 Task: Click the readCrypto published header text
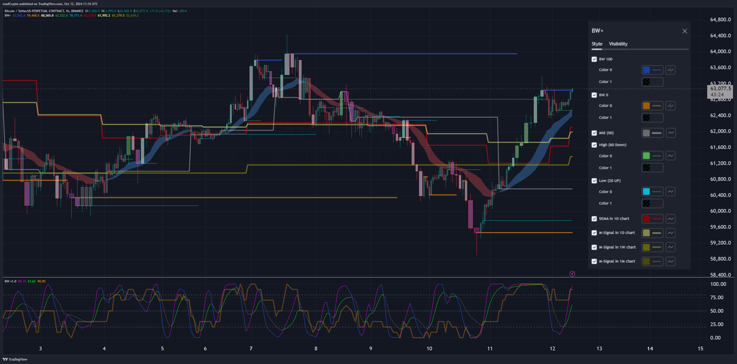point(50,4)
